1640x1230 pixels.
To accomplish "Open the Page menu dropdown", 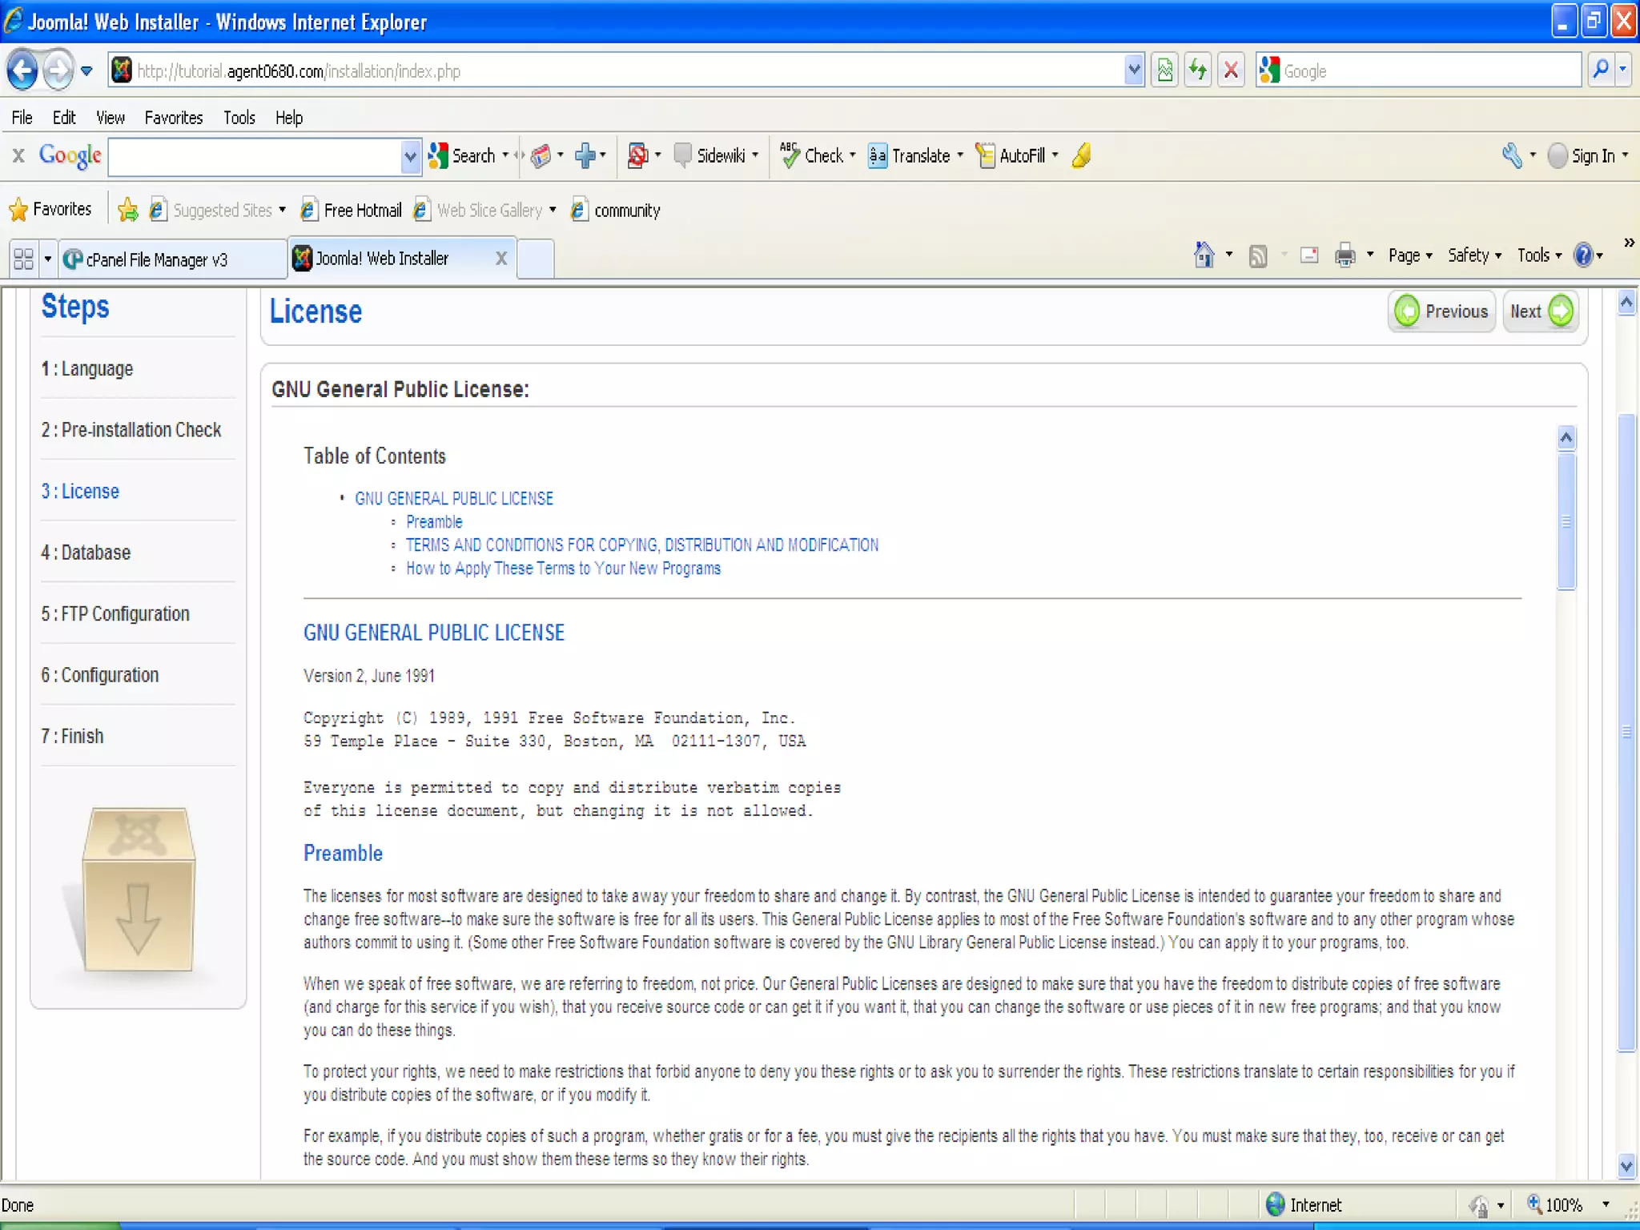I will [1410, 255].
